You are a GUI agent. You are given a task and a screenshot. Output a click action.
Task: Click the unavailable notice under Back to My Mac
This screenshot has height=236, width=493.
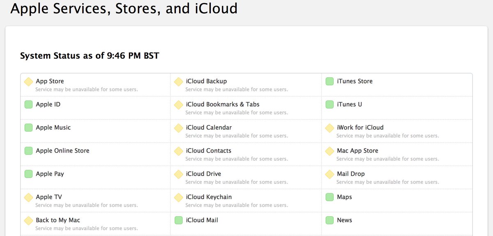(87, 228)
